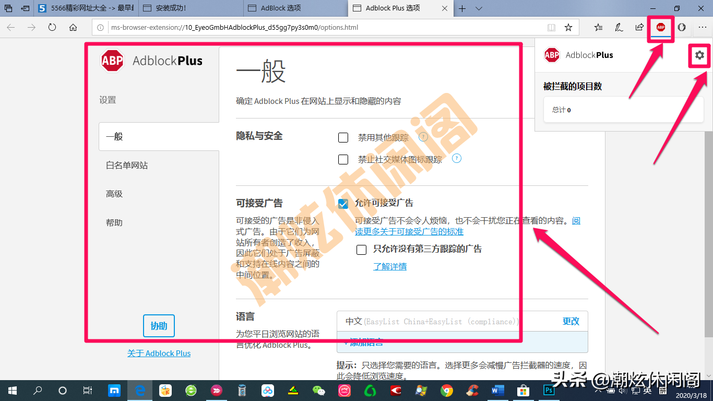Refresh the current page
Image resolution: width=713 pixels, height=401 pixels.
pos(52,28)
